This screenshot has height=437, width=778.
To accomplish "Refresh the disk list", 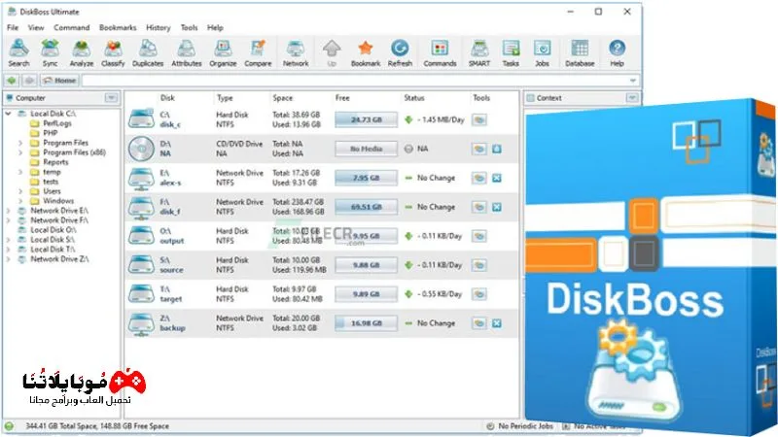I will coord(400,53).
